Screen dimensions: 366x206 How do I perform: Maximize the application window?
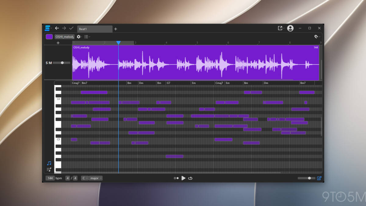(x=310, y=28)
